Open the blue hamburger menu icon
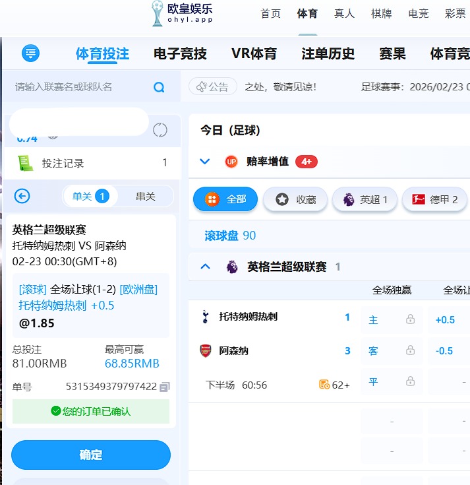 30,53
